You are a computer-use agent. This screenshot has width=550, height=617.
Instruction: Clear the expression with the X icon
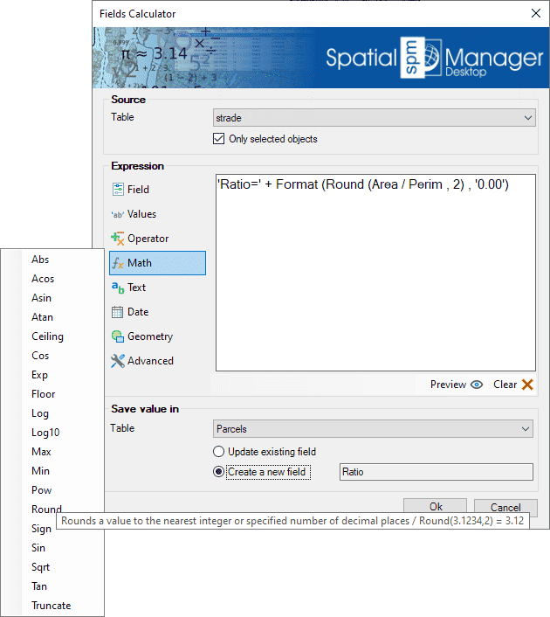527,385
